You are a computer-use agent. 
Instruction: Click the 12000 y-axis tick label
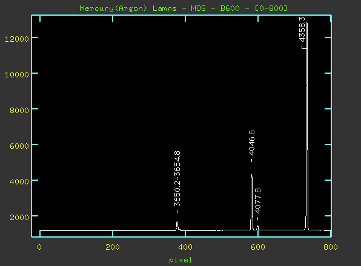pyautogui.click(x=17, y=39)
